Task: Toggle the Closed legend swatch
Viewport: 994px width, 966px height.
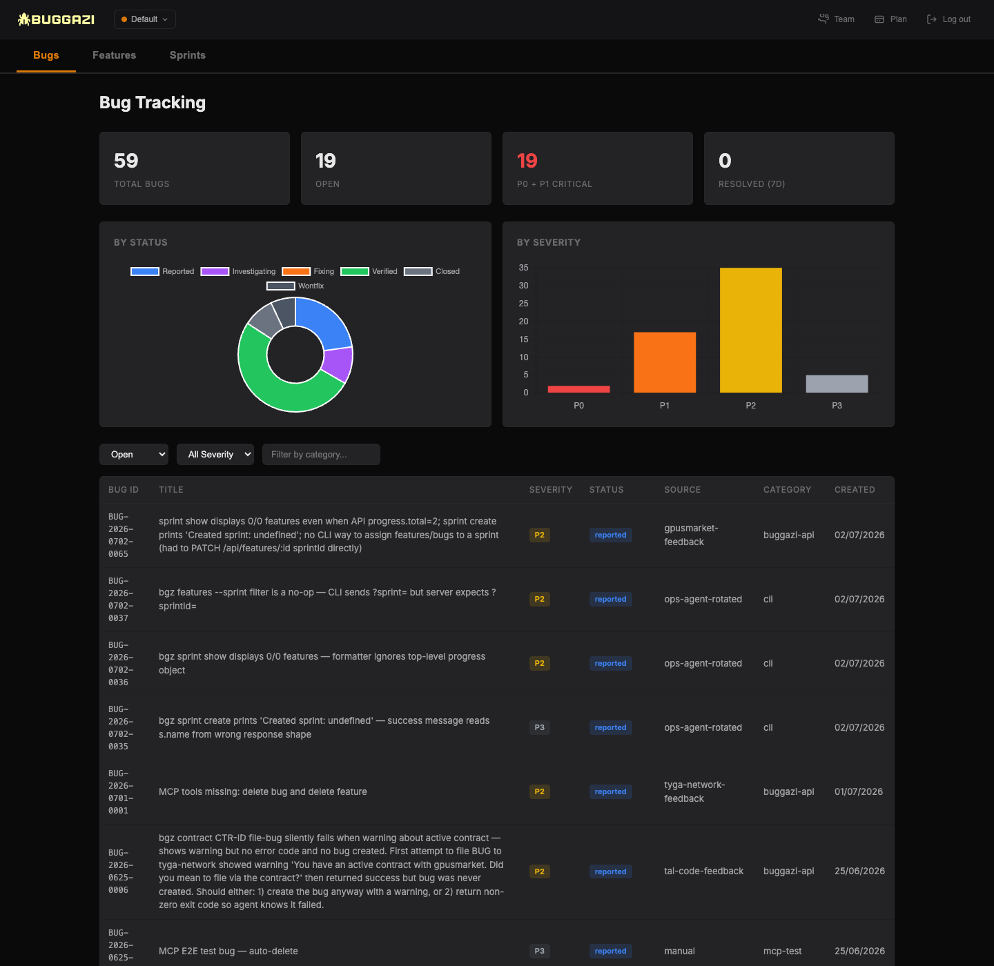Action: [x=418, y=271]
